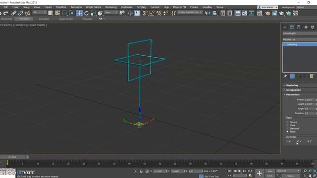Toggle the Z Axis Shape checkbox

coord(308,141)
